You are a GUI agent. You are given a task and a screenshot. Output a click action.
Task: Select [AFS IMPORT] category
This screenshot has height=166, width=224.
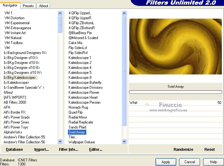(15, 97)
